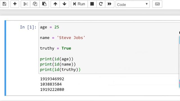Click output value 103883584
180x101 pixels.
pyautogui.click(x=51, y=84)
